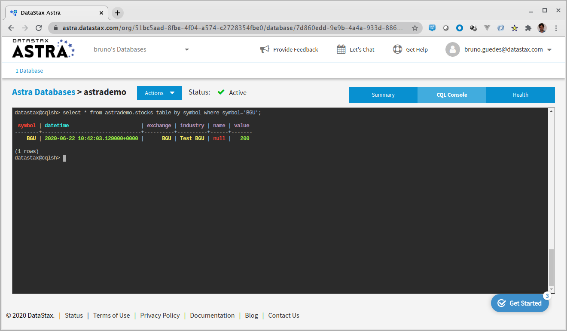Viewport: 567px width, 331px height.
Task: Click the exchange column header
Action: (159, 126)
